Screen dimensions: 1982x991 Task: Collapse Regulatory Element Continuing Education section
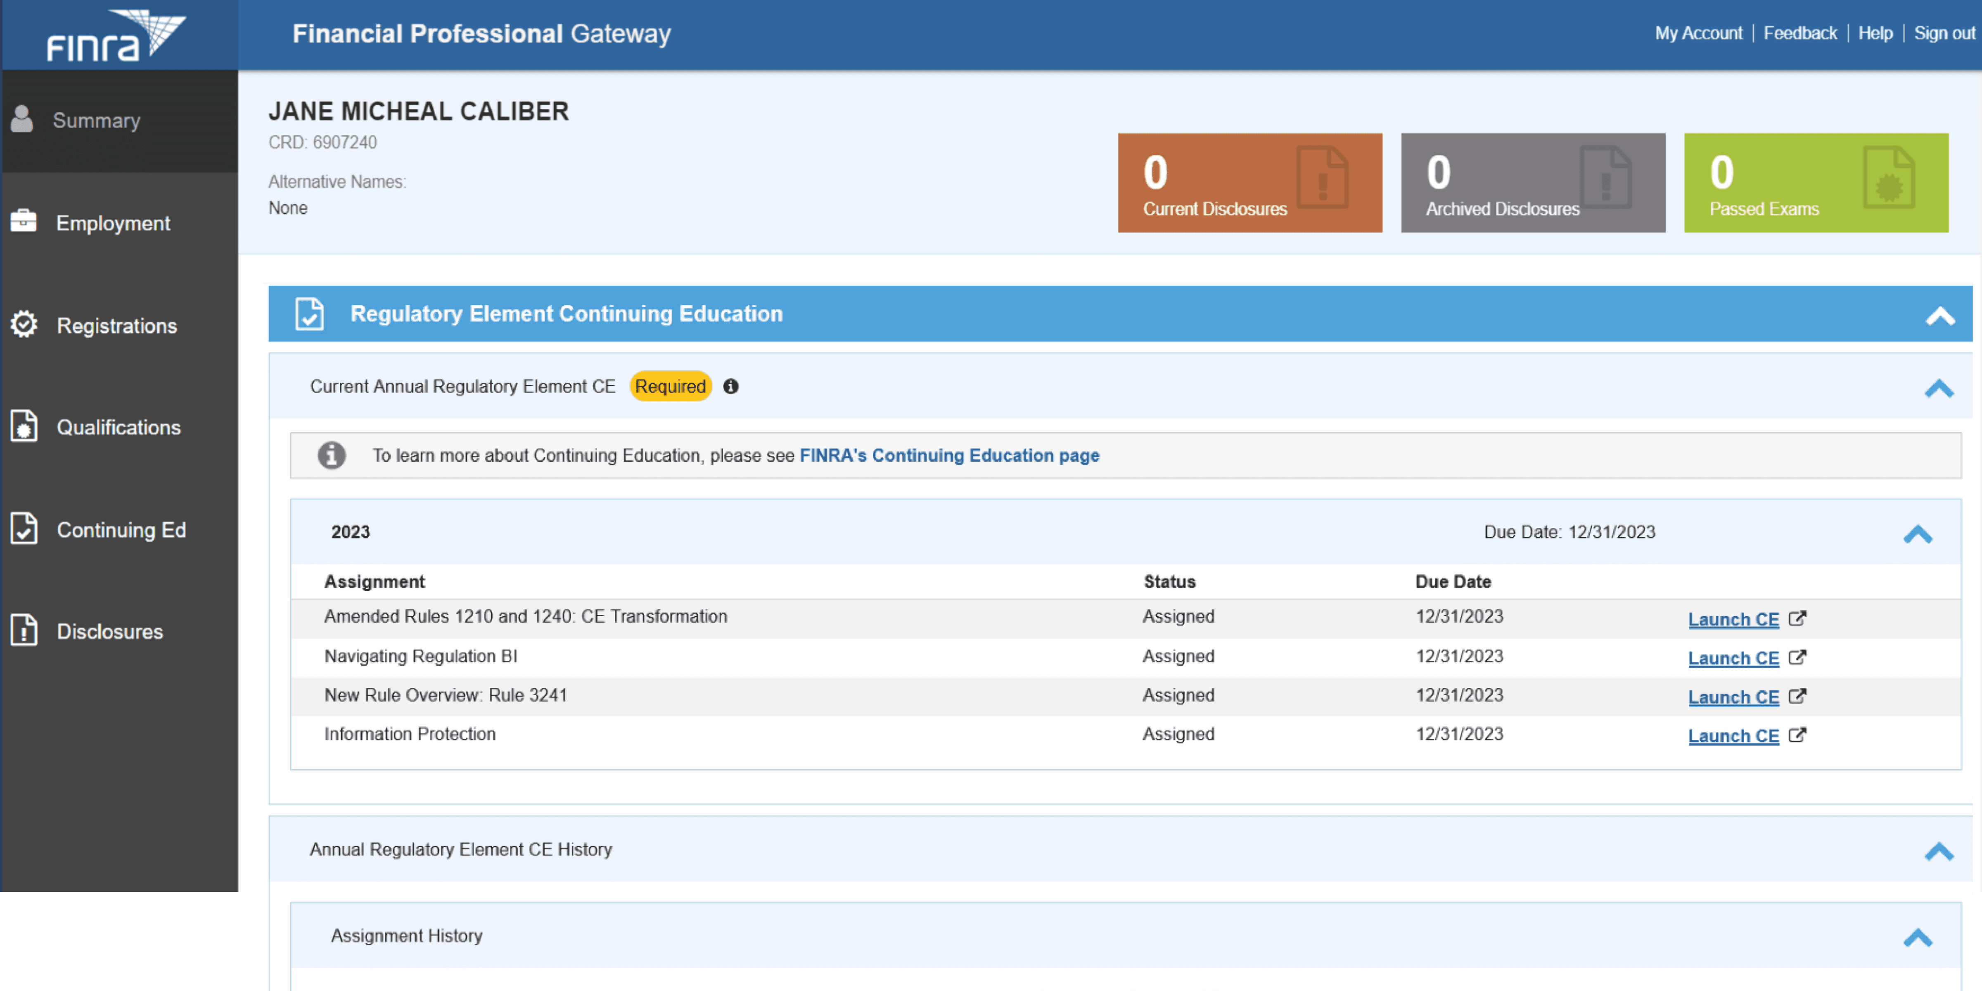tap(1940, 315)
